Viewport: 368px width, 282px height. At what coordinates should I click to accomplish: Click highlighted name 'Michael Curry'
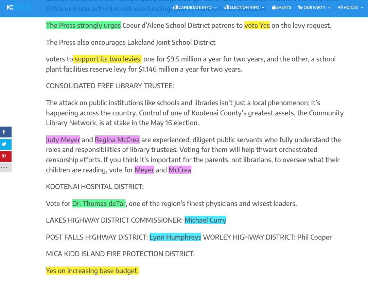tap(205, 220)
